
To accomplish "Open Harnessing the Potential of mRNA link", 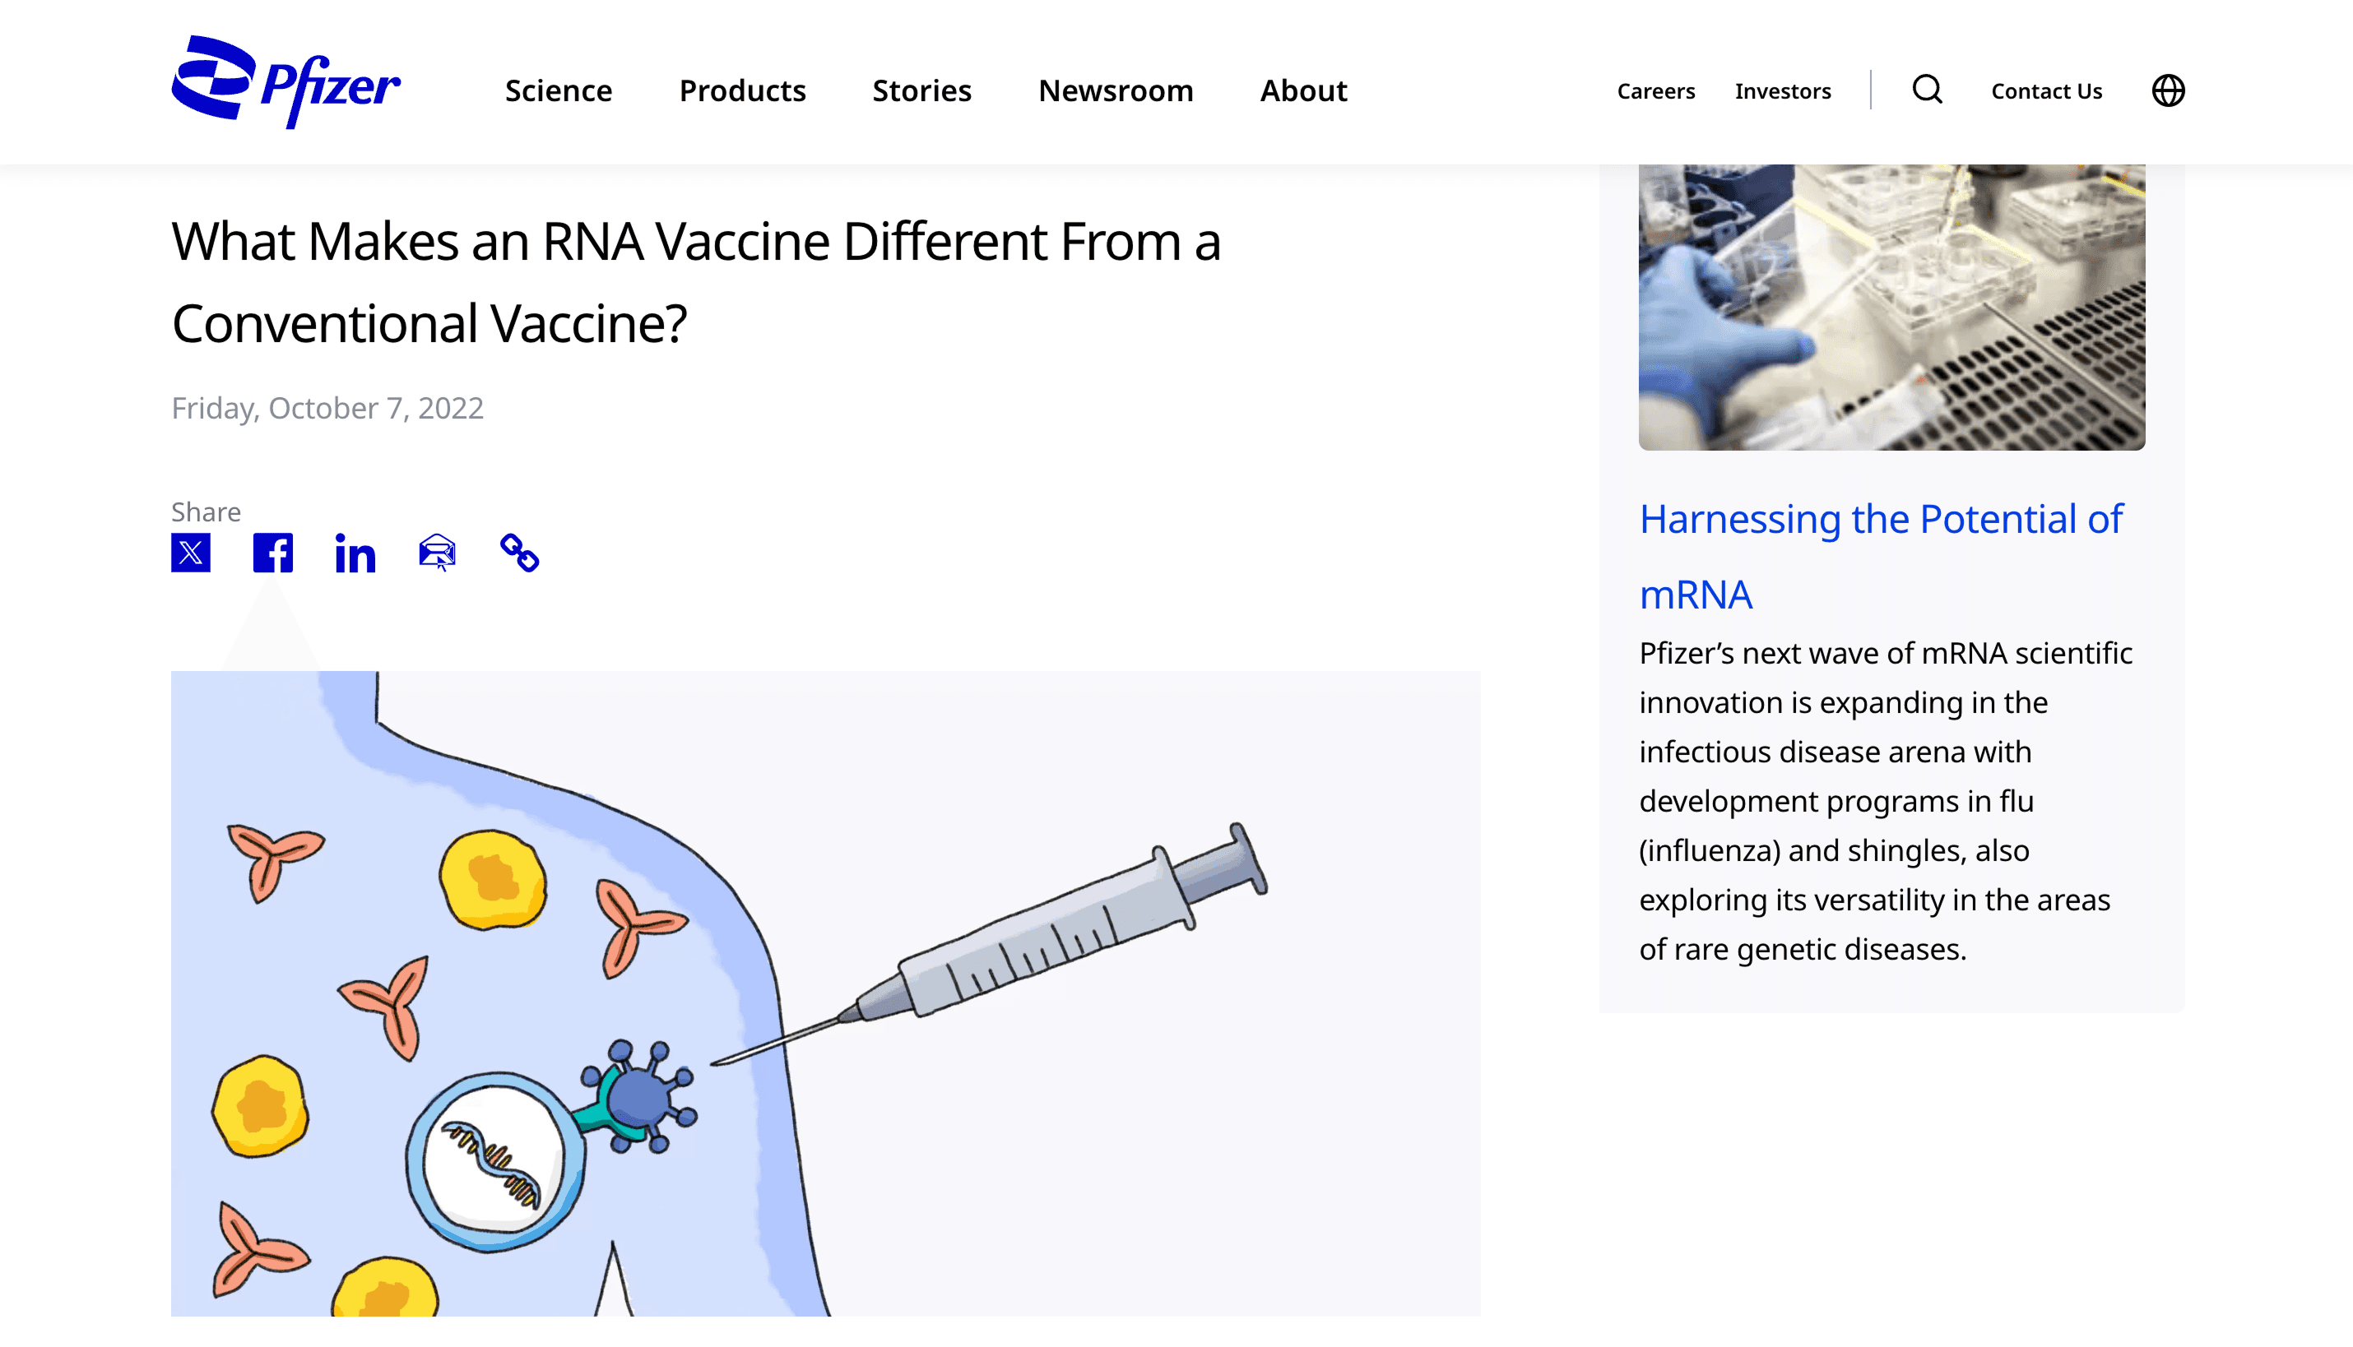I will (1881, 556).
